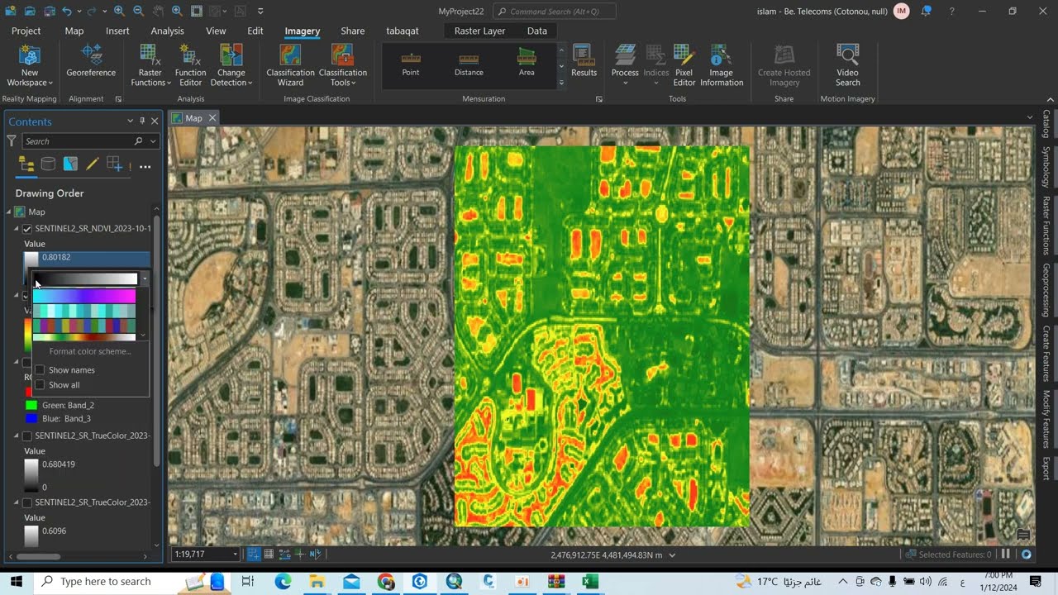Open mensuration Results

tap(584, 61)
